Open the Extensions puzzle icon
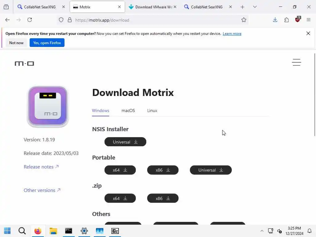 click(286, 20)
